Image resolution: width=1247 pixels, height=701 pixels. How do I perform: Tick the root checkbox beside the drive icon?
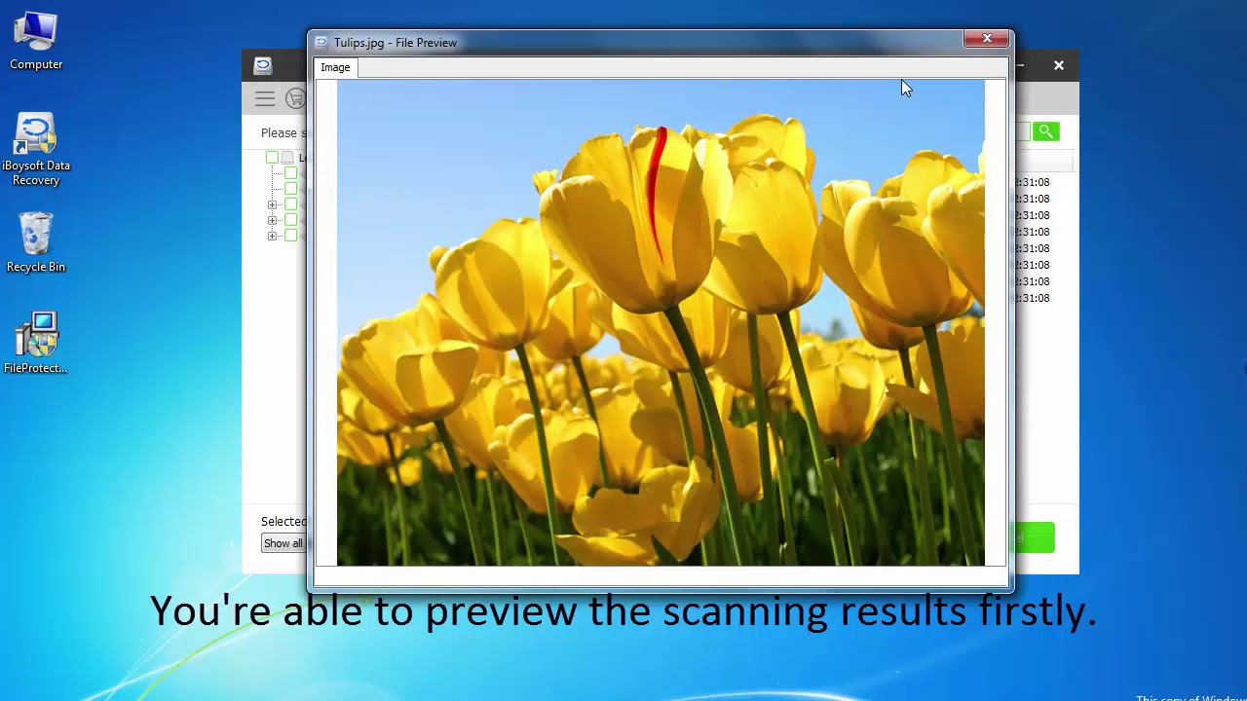(273, 158)
